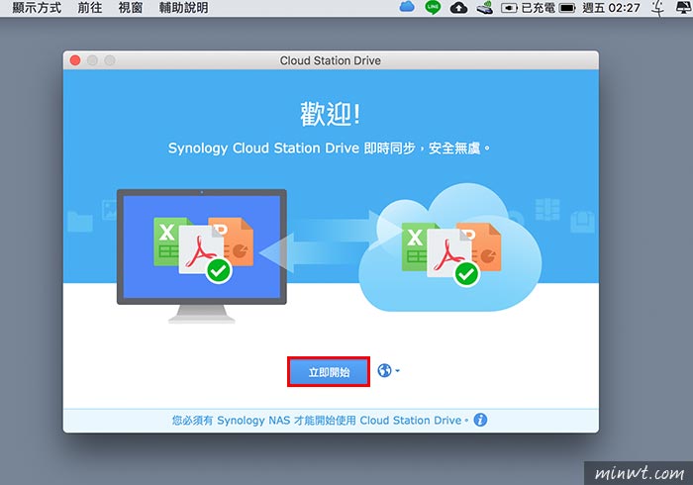Click the network drive menu bar icon

(x=485, y=8)
